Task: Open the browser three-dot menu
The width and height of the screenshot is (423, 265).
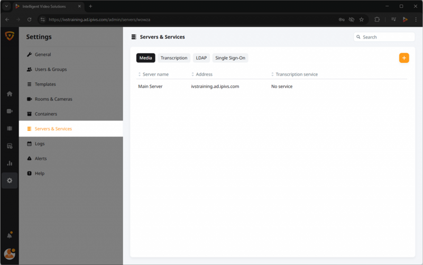Action: (416, 20)
